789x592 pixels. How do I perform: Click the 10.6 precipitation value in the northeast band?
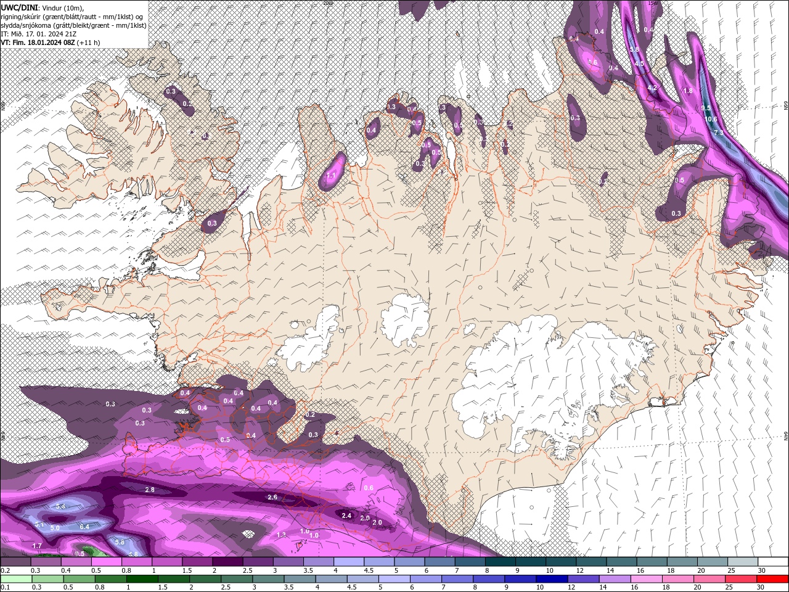(x=710, y=119)
